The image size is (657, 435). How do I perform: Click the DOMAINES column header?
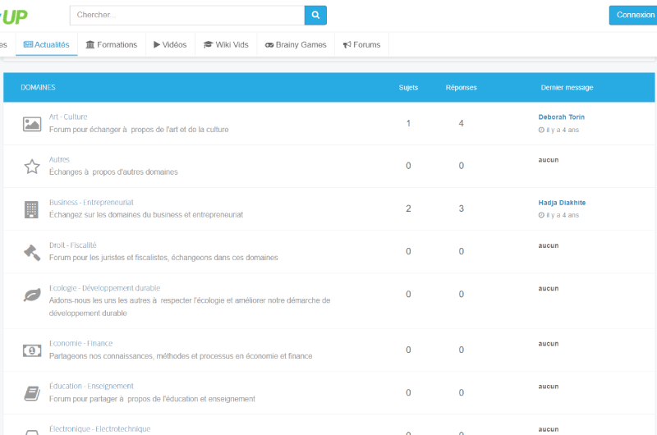38,87
